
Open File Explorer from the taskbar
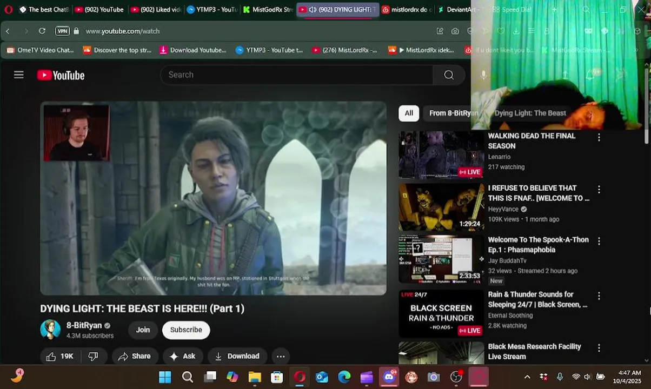point(255,377)
